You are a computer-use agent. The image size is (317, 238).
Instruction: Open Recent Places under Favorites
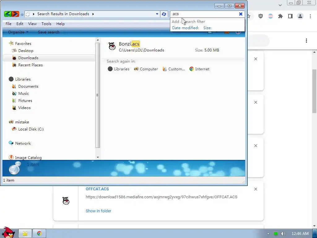pos(30,65)
